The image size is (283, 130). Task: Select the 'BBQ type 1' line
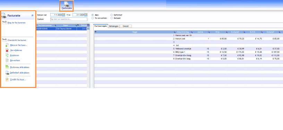180,52
